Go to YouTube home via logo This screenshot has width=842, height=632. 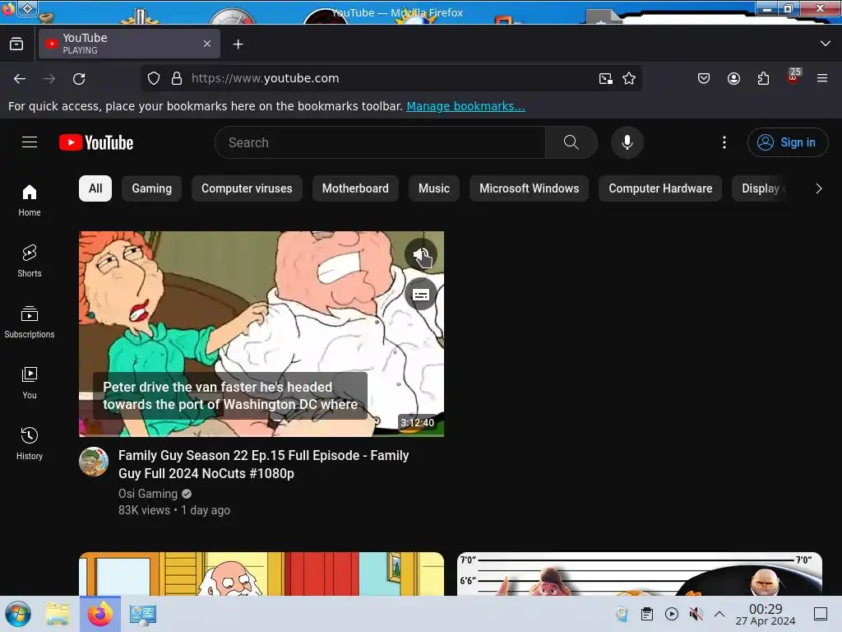click(x=96, y=142)
